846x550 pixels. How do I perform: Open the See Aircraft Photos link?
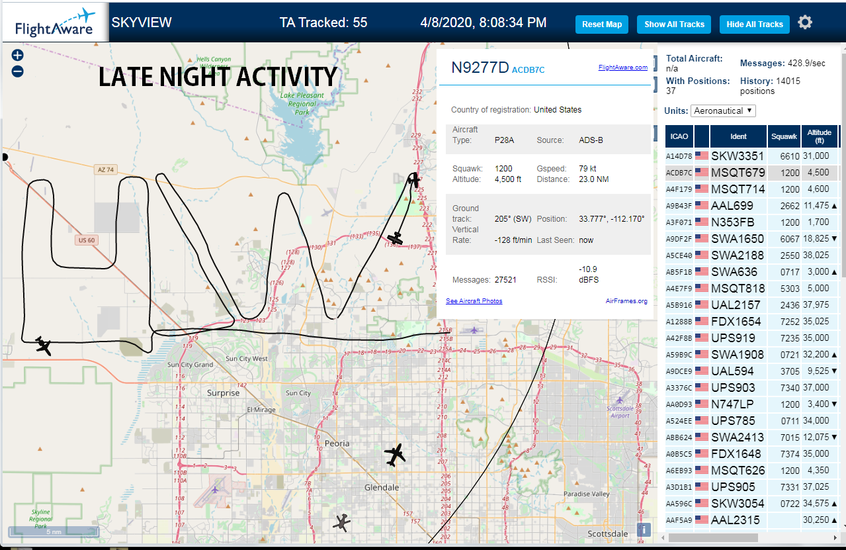coord(474,301)
